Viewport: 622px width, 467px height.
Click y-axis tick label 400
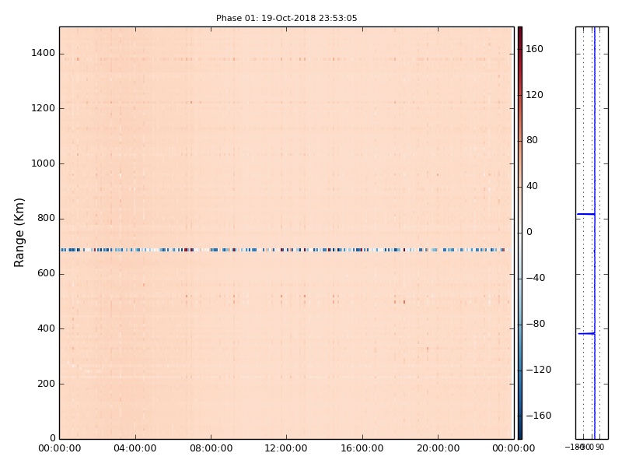(x=46, y=328)
